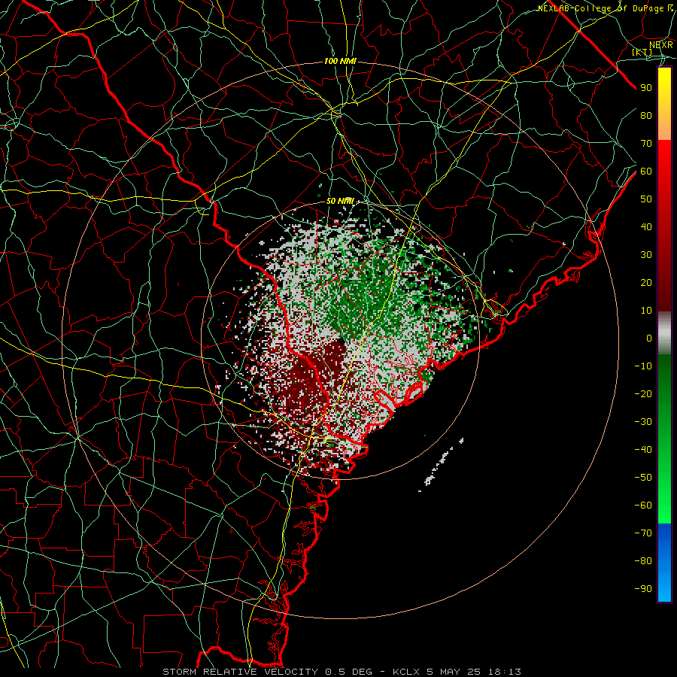The height and width of the screenshot is (677, 677).
Task: Select the -20 value on the velocity scale
Action: click(x=643, y=394)
